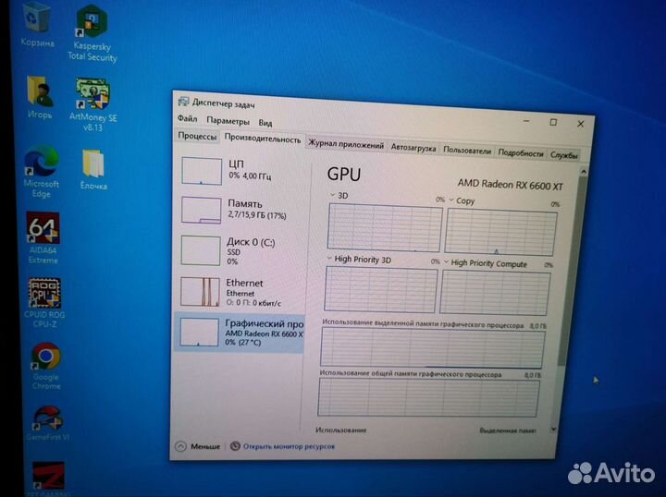Image resolution: width=666 pixels, height=497 pixels.
Task: Click the Task Manager title bar icon
Action: point(183,102)
